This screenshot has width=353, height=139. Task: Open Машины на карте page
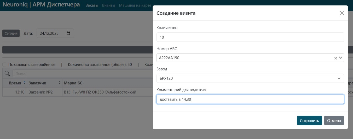[x=135, y=5]
